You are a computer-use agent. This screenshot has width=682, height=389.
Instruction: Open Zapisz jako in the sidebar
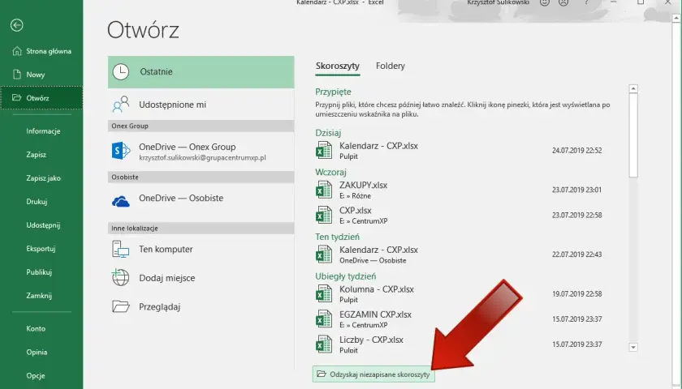pyautogui.click(x=43, y=178)
